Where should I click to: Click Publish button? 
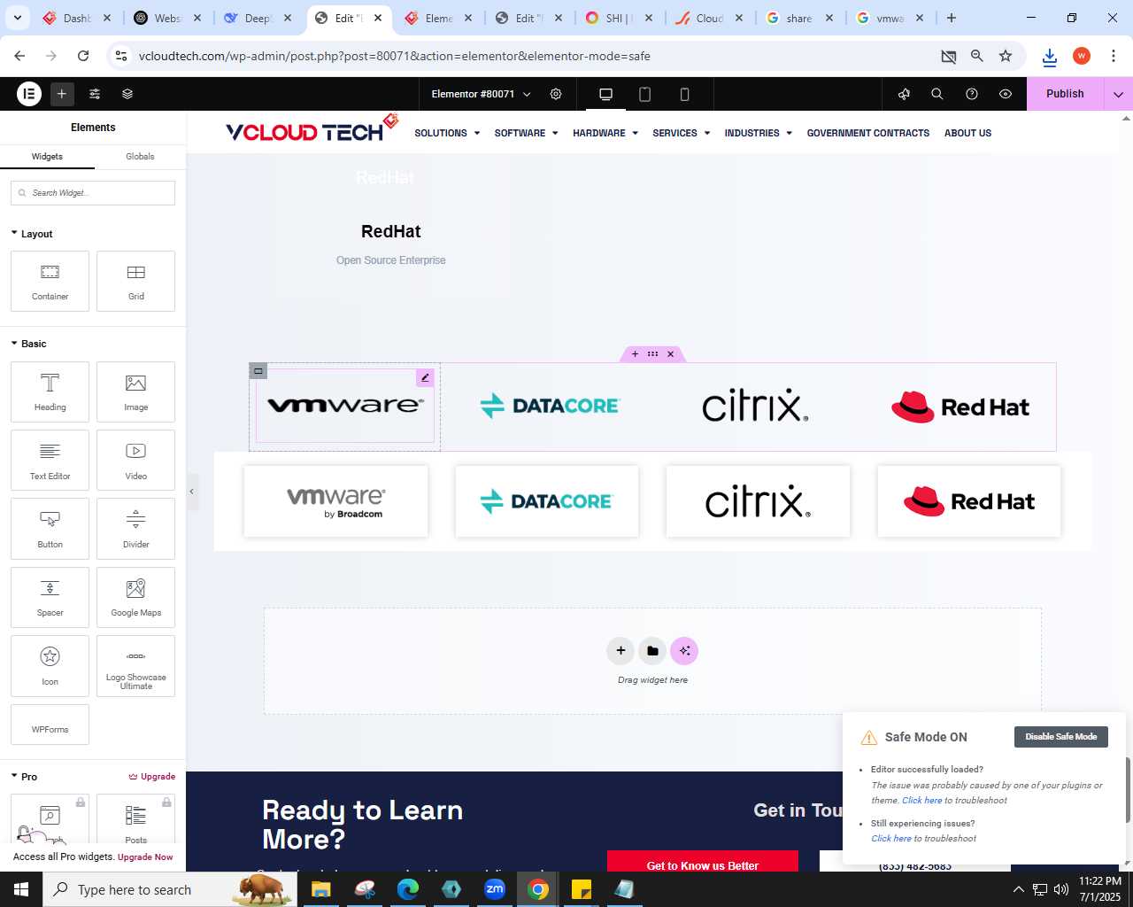(1065, 94)
